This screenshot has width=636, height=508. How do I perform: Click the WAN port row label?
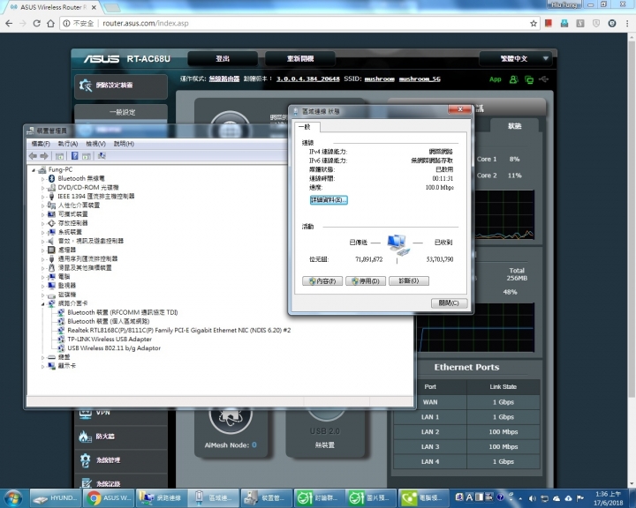[430, 402]
